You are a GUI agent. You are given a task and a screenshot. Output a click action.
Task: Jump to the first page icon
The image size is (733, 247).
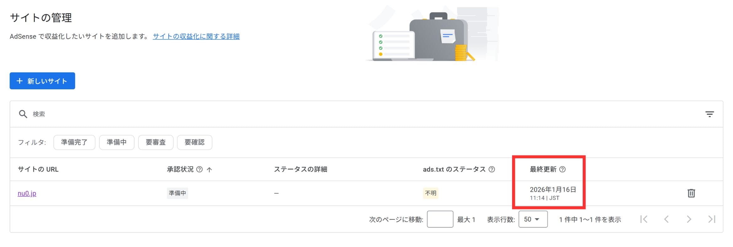click(x=644, y=219)
